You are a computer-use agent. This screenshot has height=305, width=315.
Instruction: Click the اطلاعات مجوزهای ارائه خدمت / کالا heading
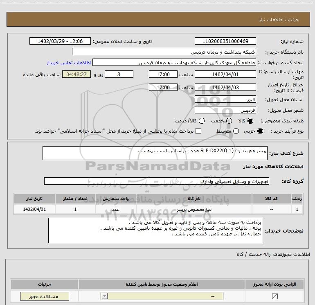click(x=273, y=254)
